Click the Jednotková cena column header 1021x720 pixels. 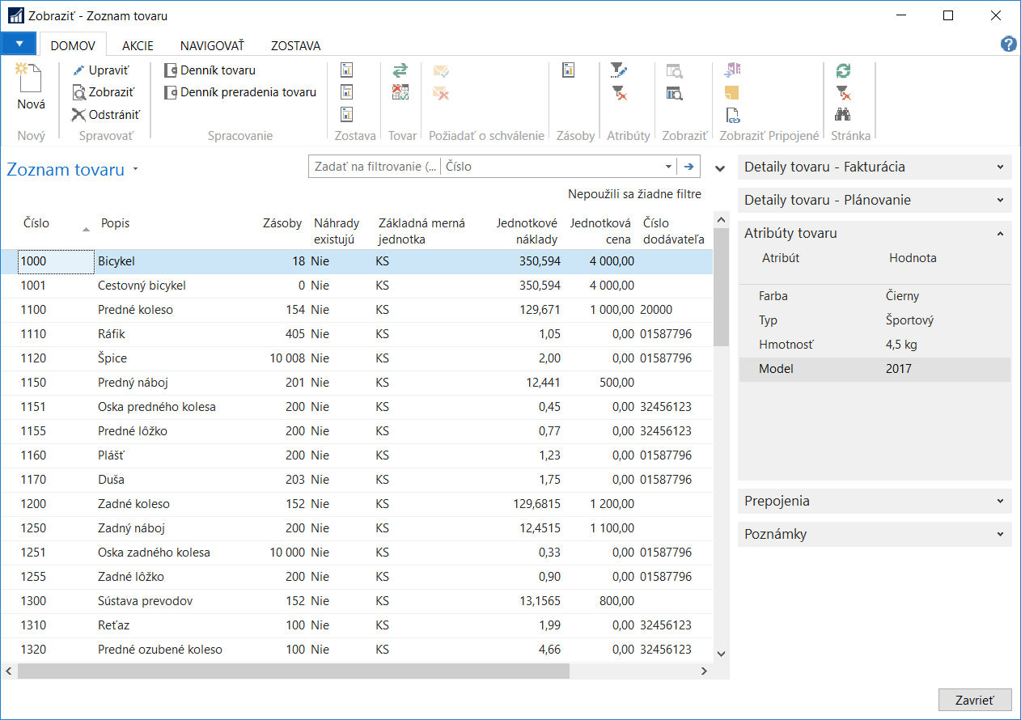pos(600,231)
